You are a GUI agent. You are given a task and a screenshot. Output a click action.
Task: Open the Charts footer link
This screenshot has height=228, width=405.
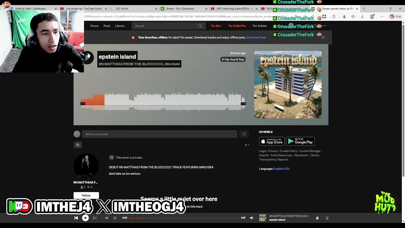point(315,155)
